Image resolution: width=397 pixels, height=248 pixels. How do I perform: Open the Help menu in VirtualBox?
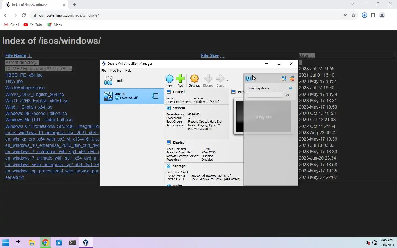128,71
